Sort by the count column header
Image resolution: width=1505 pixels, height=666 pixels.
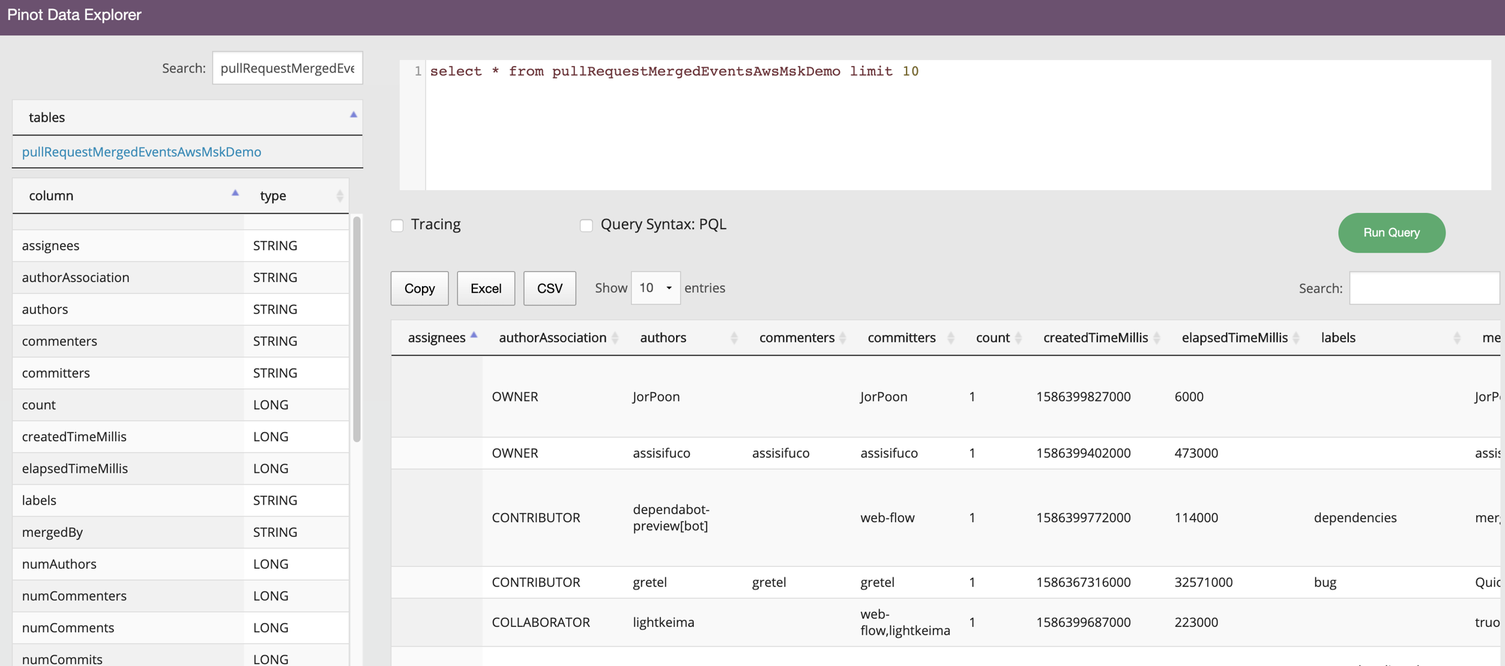[x=992, y=338]
